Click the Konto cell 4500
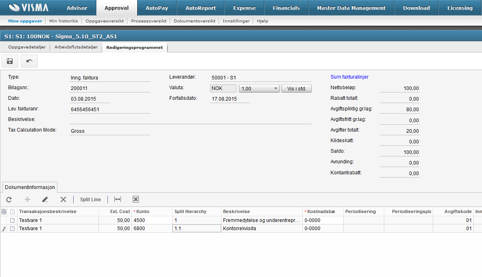 pyautogui.click(x=152, y=220)
